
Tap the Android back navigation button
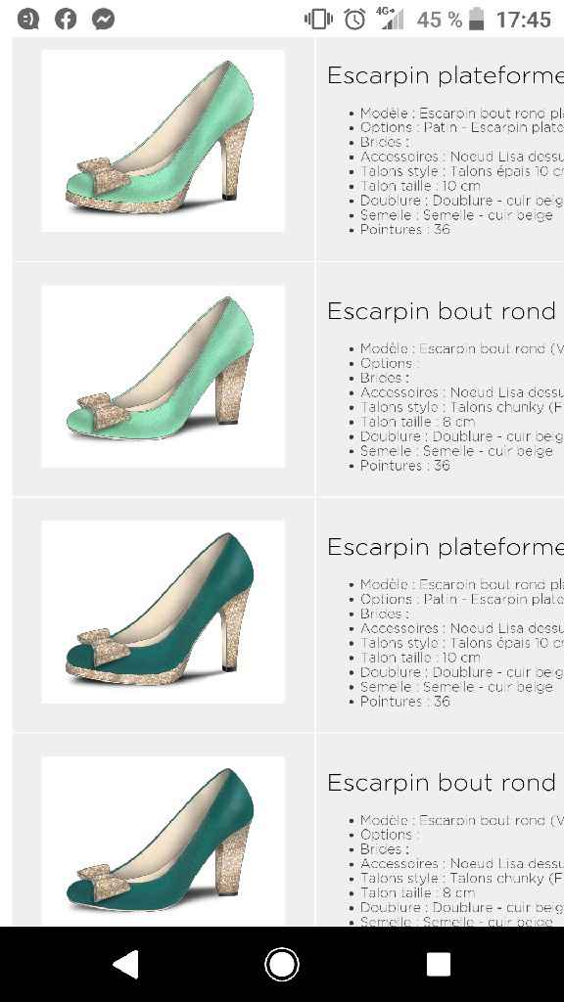[x=126, y=964]
